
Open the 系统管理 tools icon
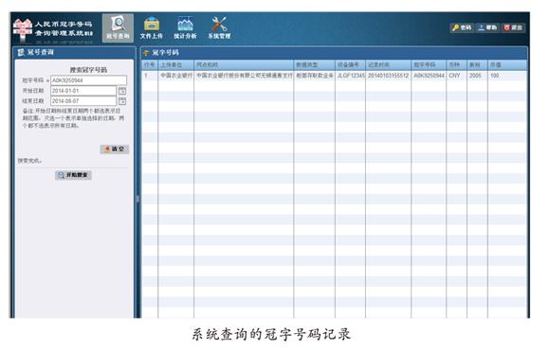(219, 27)
